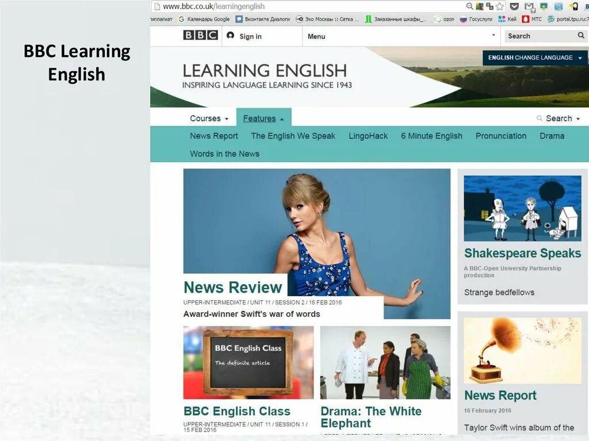The width and height of the screenshot is (589, 441).
Task: Expand the site Search dropdown
Action: (x=558, y=118)
